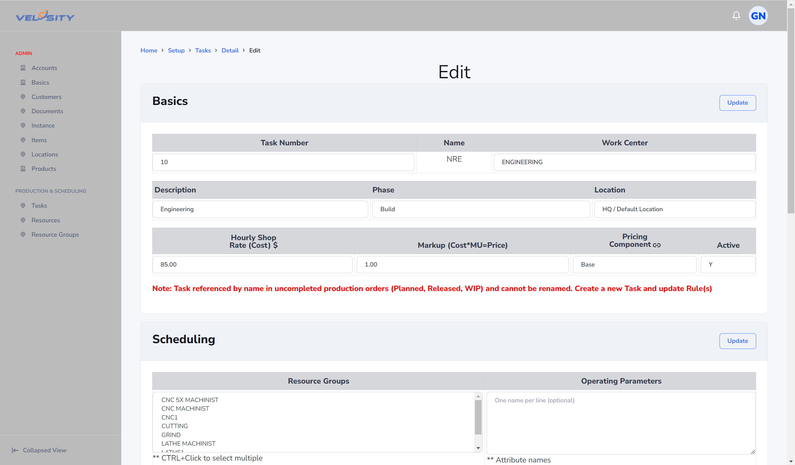Image resolution: width=795 pixels, height=465 pixels.
Task: Open the GN user avatar menu
Action: pyautogui.click(x=758, y=16)
